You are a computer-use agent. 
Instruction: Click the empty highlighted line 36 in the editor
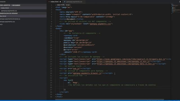pyautogui.click(x=113, y=87)
